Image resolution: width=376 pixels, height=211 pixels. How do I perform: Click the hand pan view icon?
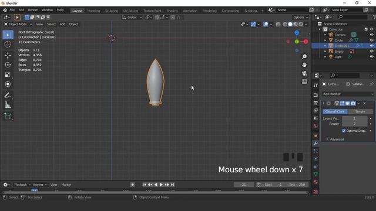point(304,65)
